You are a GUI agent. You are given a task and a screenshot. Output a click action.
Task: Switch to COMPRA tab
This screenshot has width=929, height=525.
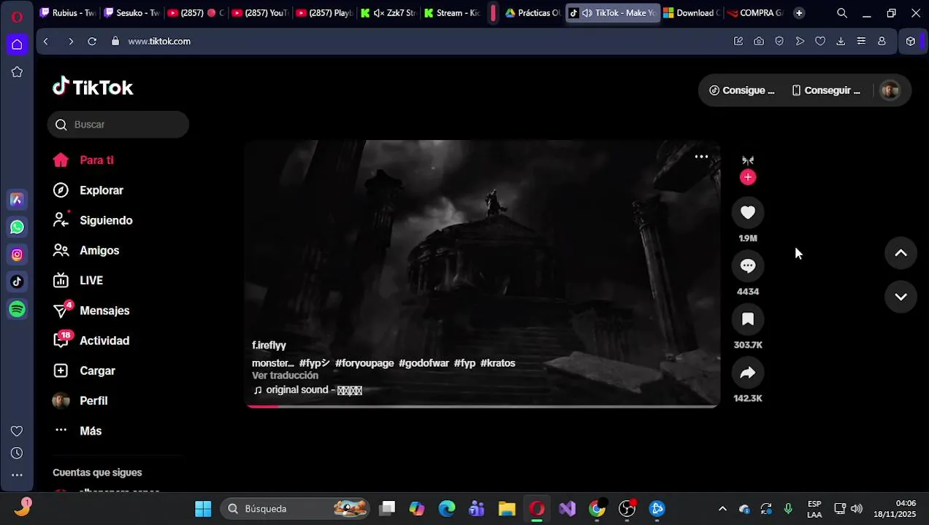pyautogui.click(x=755, y=13)
